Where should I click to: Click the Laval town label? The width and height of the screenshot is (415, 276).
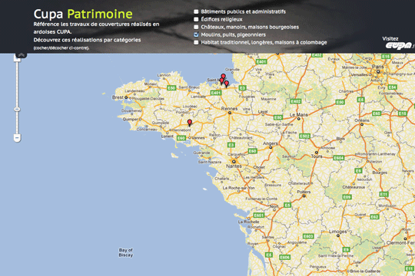coord(263,112)
